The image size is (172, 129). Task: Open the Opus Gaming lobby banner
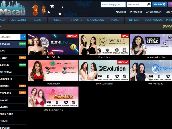(x=53, y=71)
